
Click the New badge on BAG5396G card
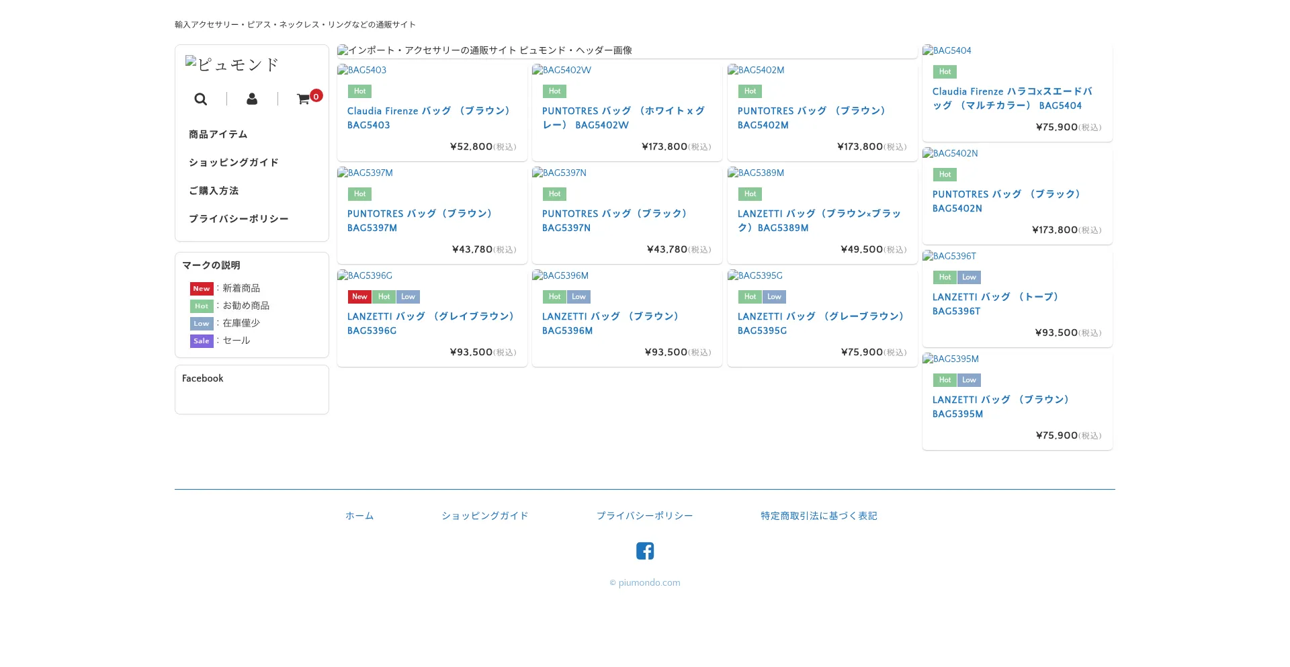click(359, 297)
